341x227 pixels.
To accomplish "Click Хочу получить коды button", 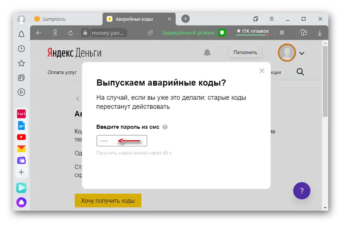I will (108, 201).
